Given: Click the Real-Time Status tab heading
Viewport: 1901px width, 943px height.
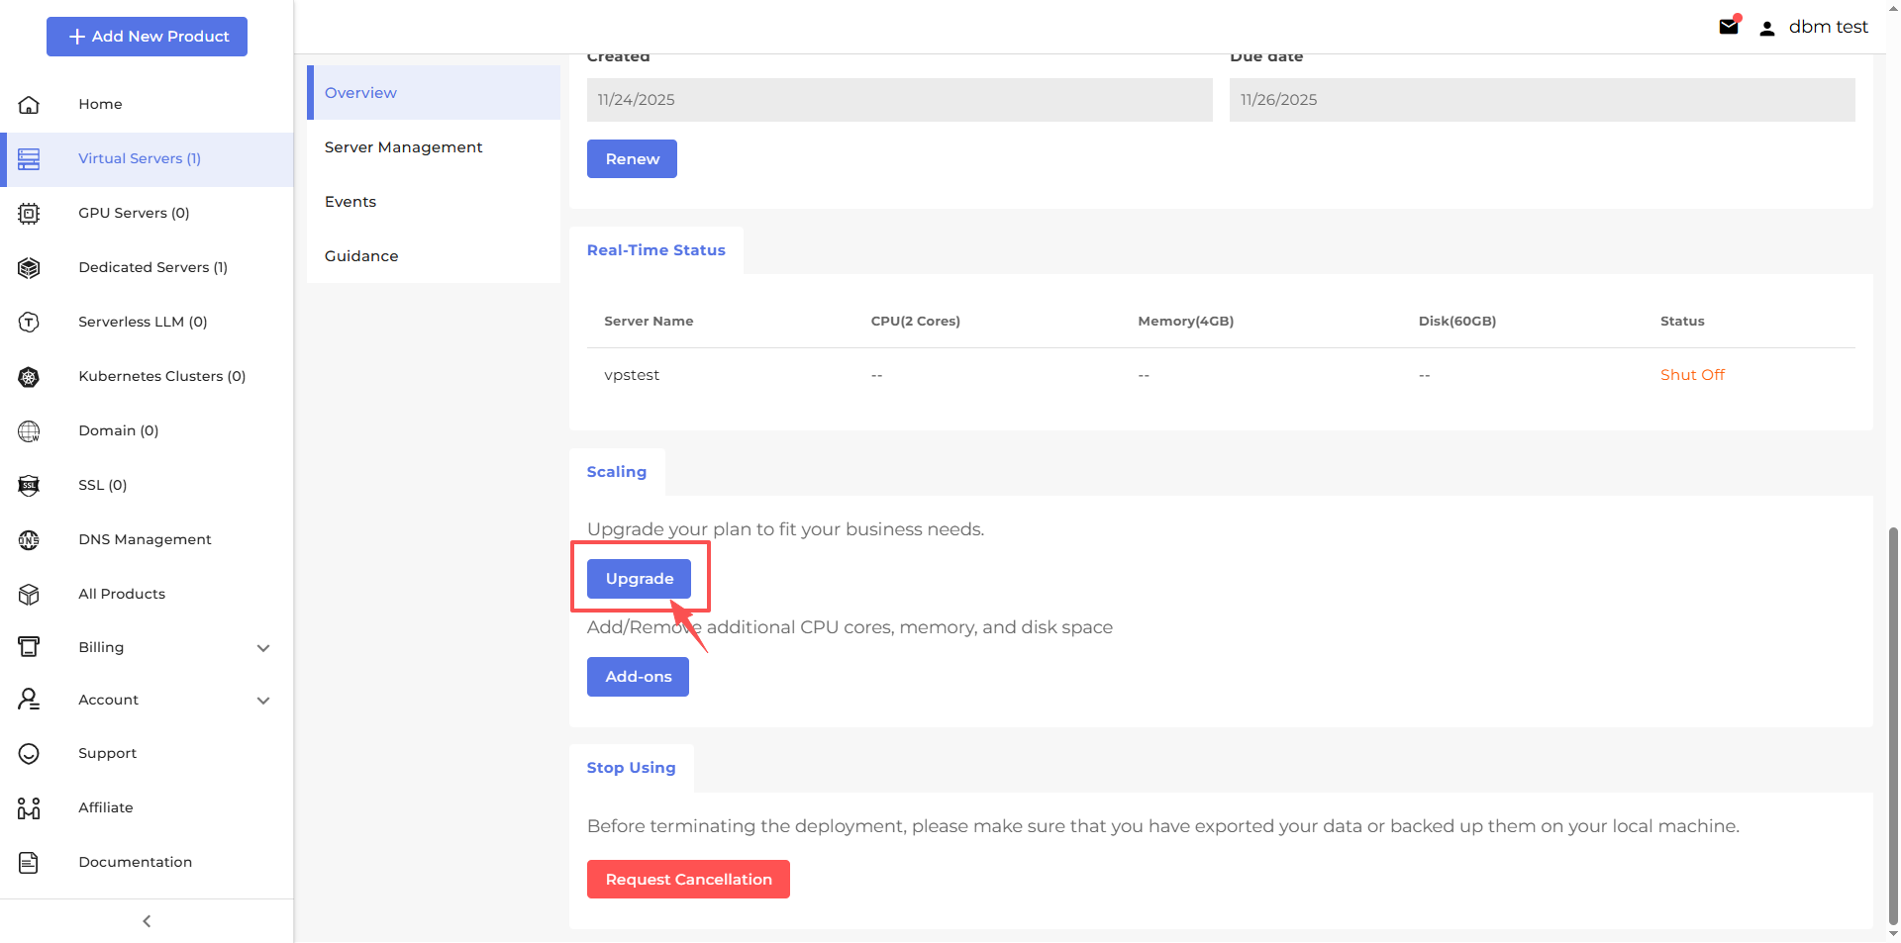Looking at the screenshot, I should [655, 250].
